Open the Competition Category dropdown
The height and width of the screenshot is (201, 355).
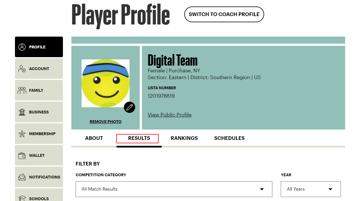click(174, 189)
